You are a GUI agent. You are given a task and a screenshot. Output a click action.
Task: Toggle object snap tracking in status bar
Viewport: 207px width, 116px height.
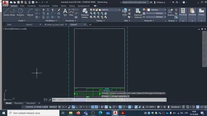[93, 107]
